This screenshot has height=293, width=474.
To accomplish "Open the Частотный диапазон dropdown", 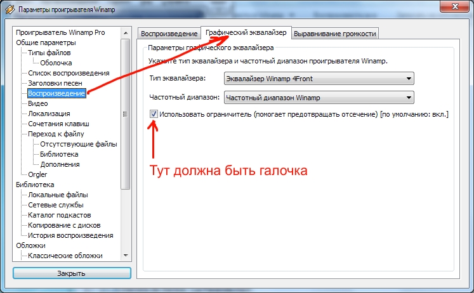I will [x=319, y=98].
